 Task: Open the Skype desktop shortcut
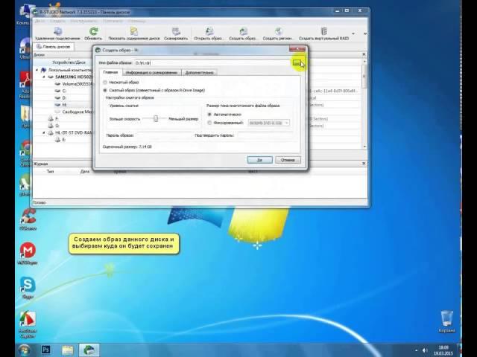click(28, 288)
